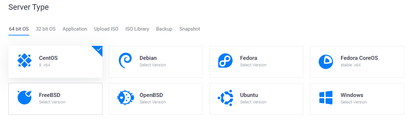The height and width of the screenshot is (122, 412).
Task: Go to the Upload ISO tab
Action: (106, 29)
